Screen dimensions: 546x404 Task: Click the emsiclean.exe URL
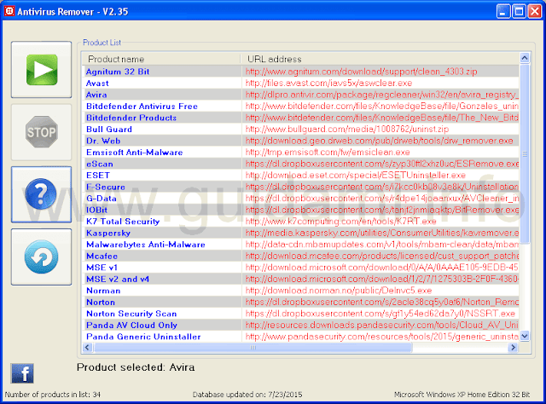[328, 153]
